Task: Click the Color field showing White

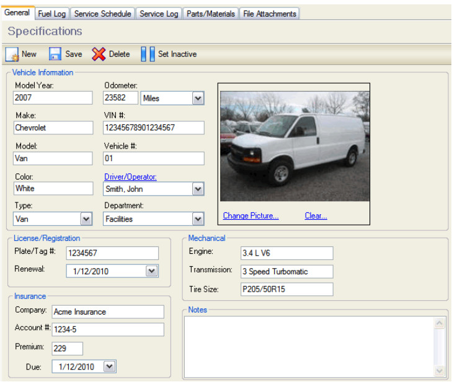Action: point(53,189)
